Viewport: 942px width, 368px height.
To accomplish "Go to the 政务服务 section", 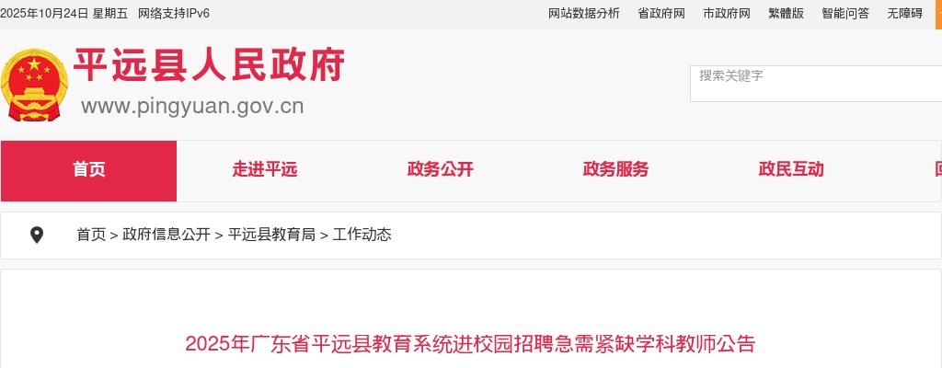I will 615,169.
